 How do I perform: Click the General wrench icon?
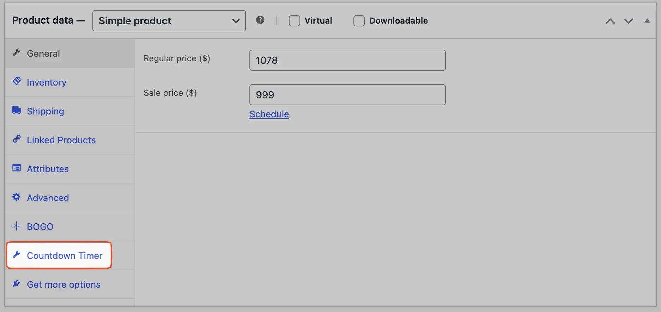click(x=17, y=52)
